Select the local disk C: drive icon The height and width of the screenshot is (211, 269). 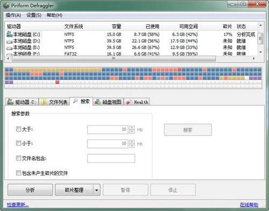(x=10, y=34)
